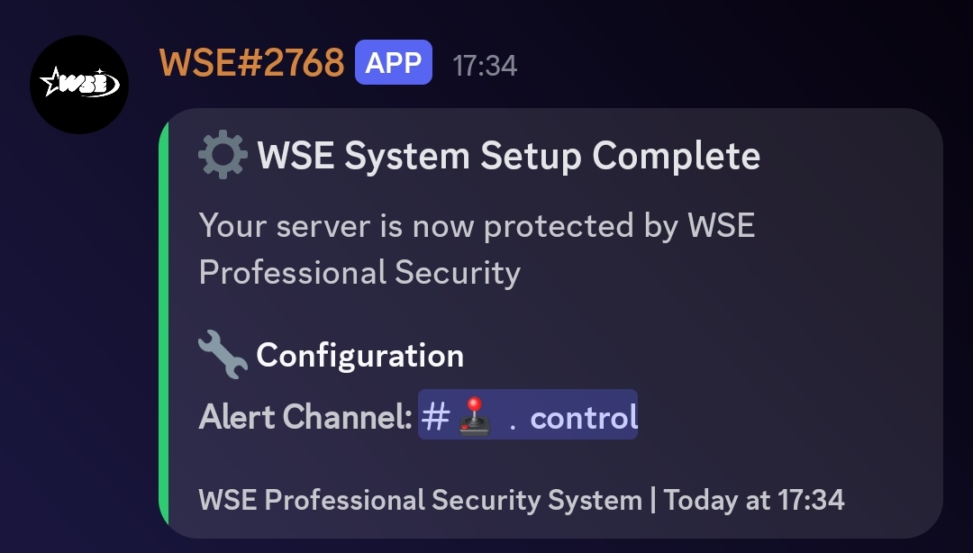Viewport: 973px width, 553px height.
Task: Click the Configuration heading text
Action: point(359,356)
